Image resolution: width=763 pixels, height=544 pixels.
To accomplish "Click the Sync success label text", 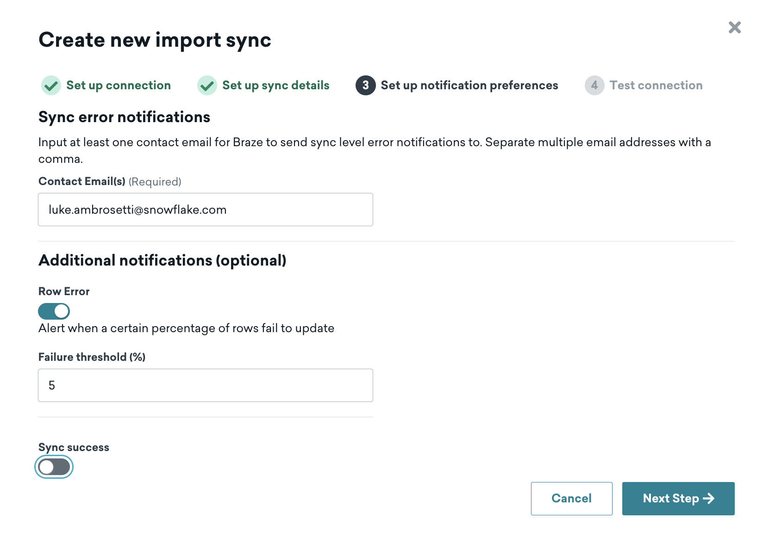I will 74,447.
